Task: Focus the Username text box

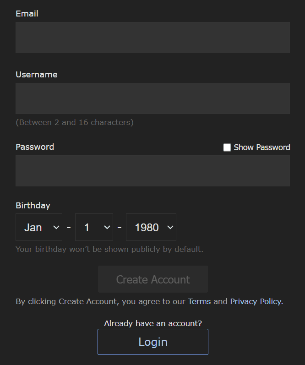Action: coord(152,98)
